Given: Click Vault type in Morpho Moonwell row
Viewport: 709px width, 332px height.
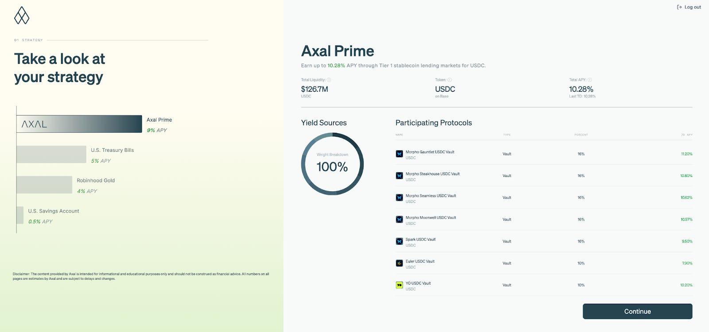Looking at the screenshot, I should 507,220.
